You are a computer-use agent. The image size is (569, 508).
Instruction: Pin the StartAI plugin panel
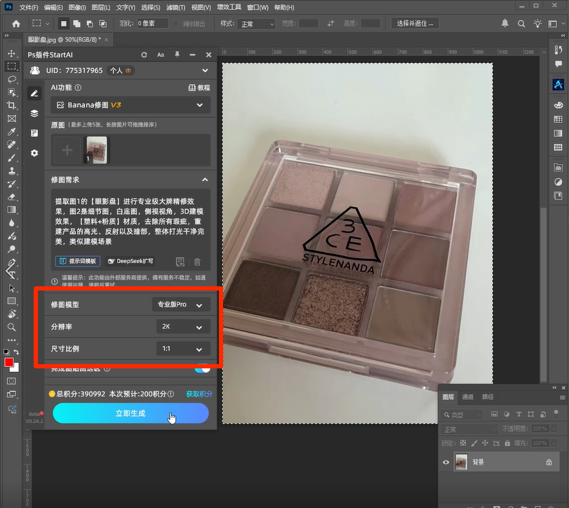click(x=177, y=55)
